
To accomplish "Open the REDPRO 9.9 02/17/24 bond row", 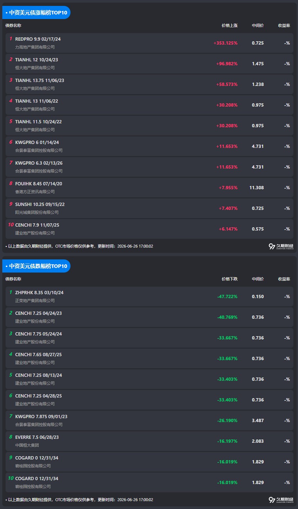I will (149, 43).
